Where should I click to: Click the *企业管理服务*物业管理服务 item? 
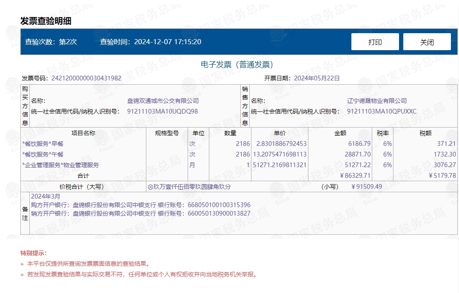pyautogui.click(x=60, y=165)
